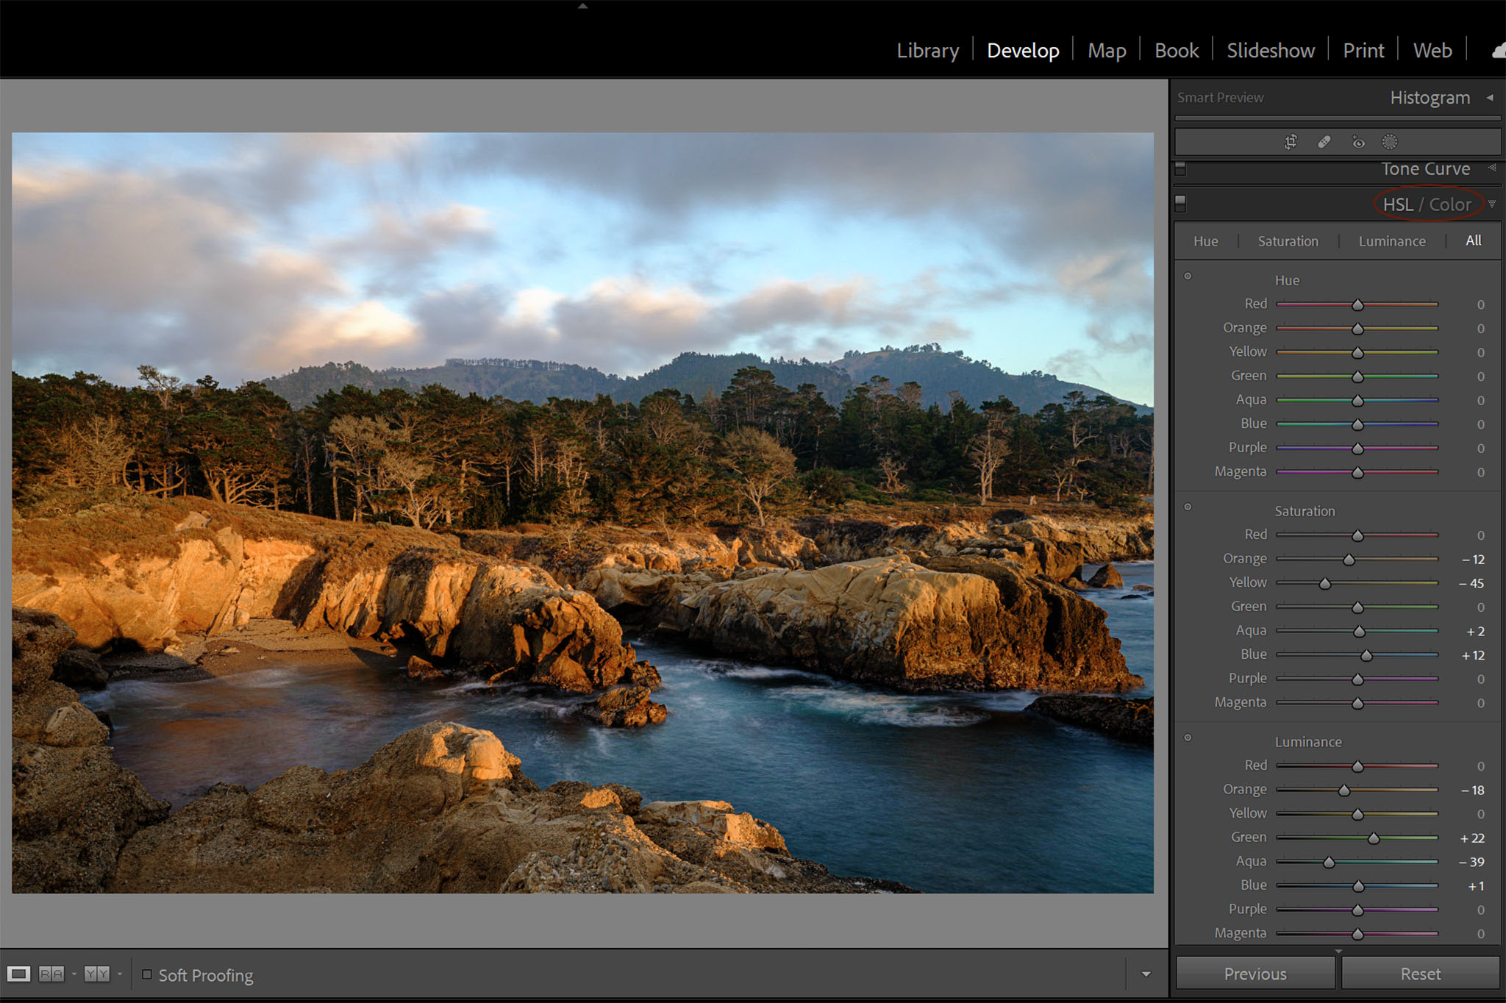Enable the Soft Proofing checkbox

[147, 974]
